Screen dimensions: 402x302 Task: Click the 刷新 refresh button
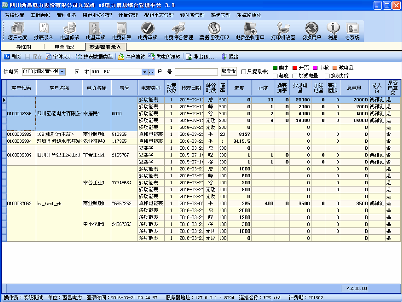click(13, 57)
